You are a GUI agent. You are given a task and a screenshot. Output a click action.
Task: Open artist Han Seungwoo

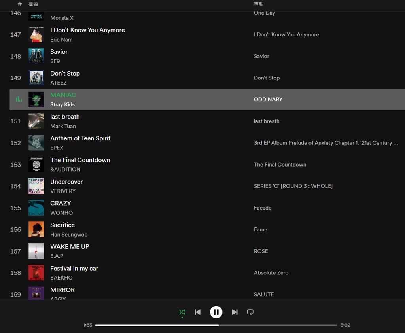point(69,235)
